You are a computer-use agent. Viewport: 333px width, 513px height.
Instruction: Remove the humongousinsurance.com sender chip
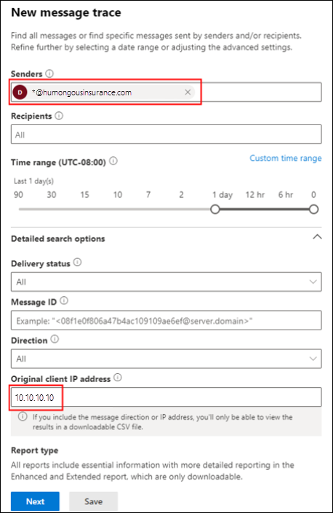click(x=188, y=92)
